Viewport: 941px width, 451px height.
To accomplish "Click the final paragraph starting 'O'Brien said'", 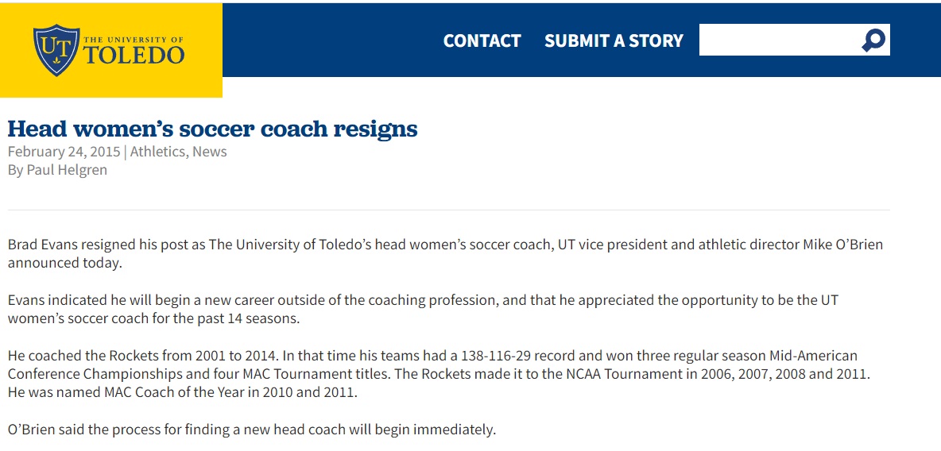I will (x=252, y=430).
